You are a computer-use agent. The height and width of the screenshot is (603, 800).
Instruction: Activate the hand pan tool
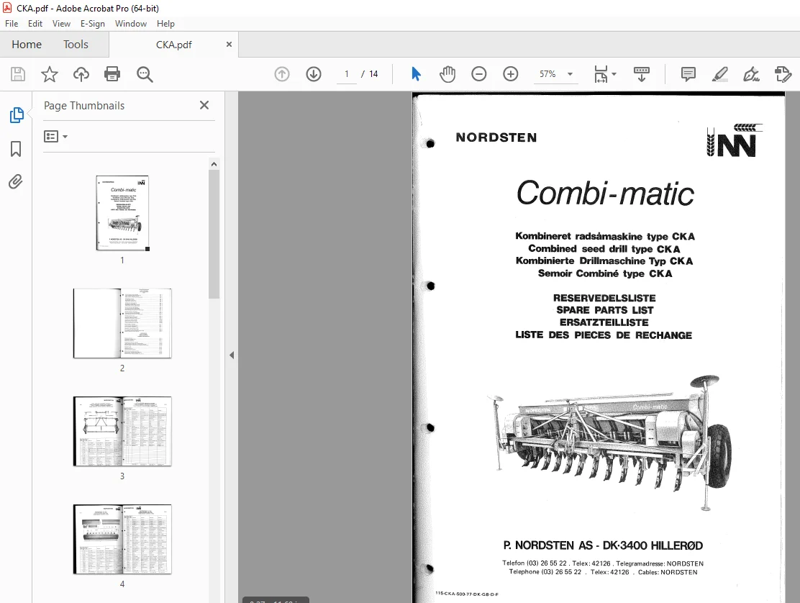447,74
